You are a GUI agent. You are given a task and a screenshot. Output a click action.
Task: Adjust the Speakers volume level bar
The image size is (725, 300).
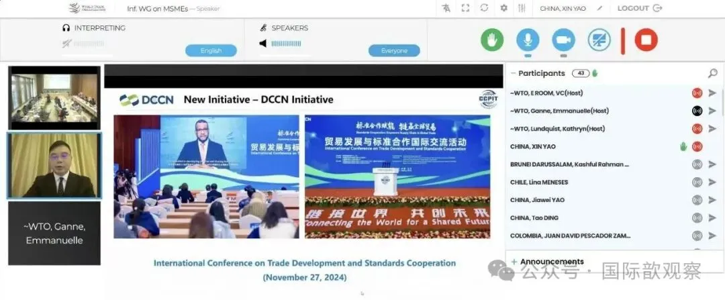[x=286, y=44]
